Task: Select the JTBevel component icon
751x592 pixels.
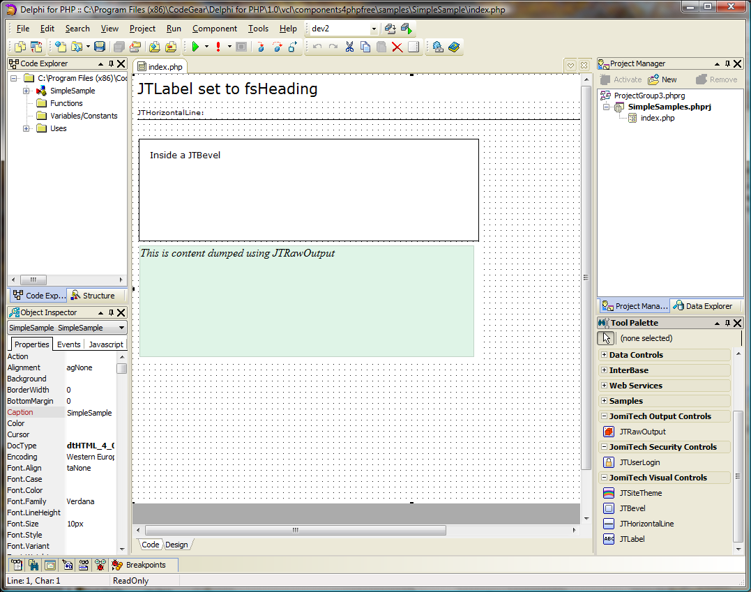Action: click(609, 508)
